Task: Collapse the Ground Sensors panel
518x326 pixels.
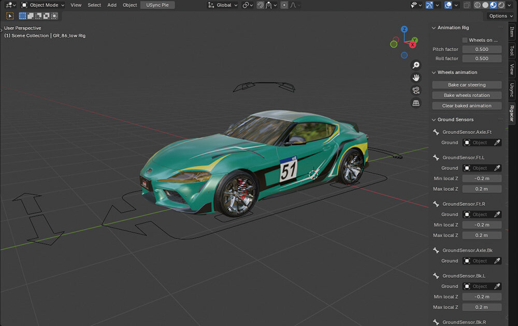Action: click(x=434, y=120)
